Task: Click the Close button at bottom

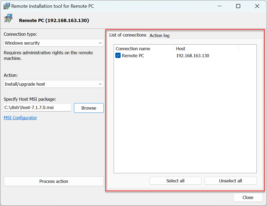Action: 248,197
